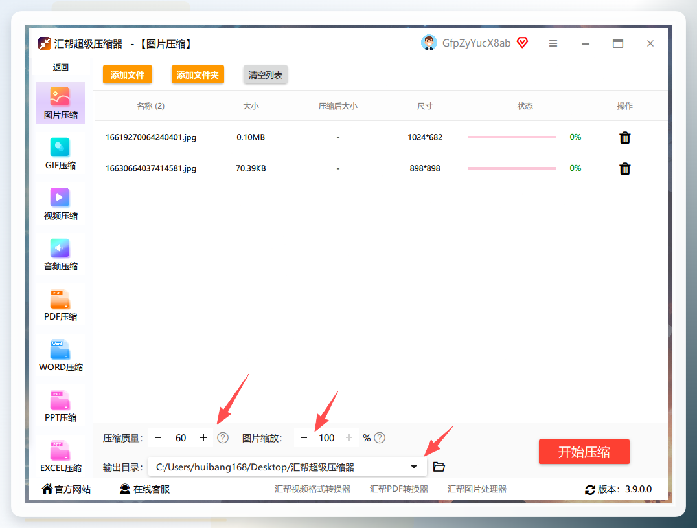Click the 尺寸 column header
The height and width of the screenshot is (528, 697).
tap(424, 106)
